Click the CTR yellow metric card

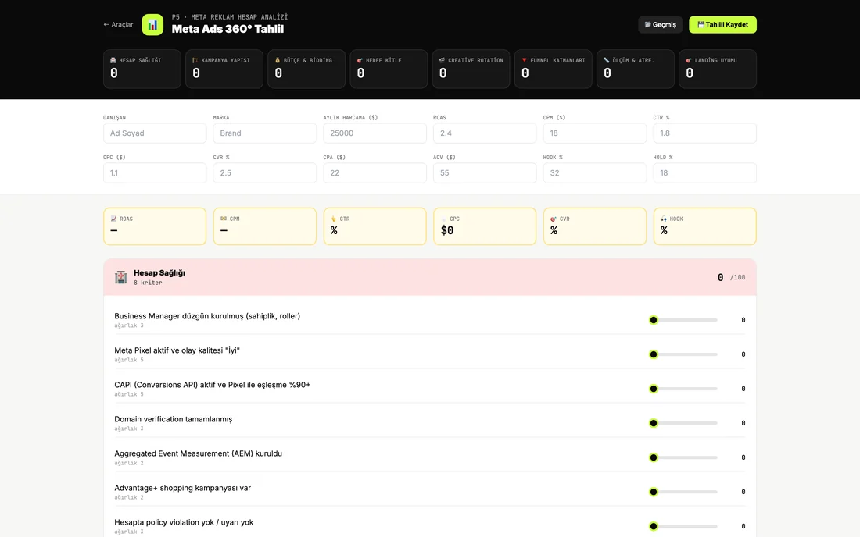point(374,226)
